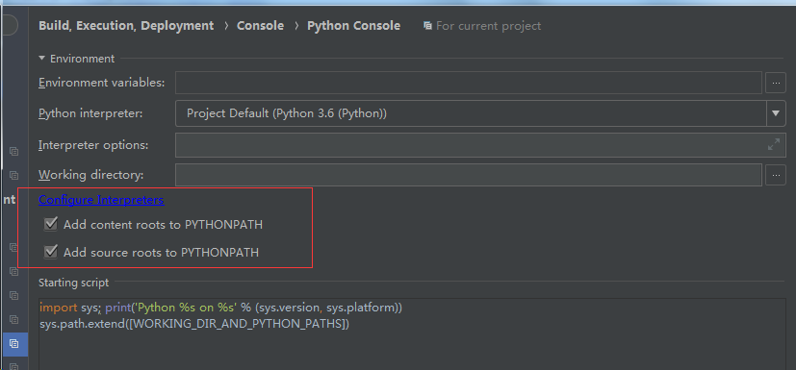Collapse the Environment section triangle
Viewport: 796px width, 370px height.
pyautogui.click(x=42, y=59)
